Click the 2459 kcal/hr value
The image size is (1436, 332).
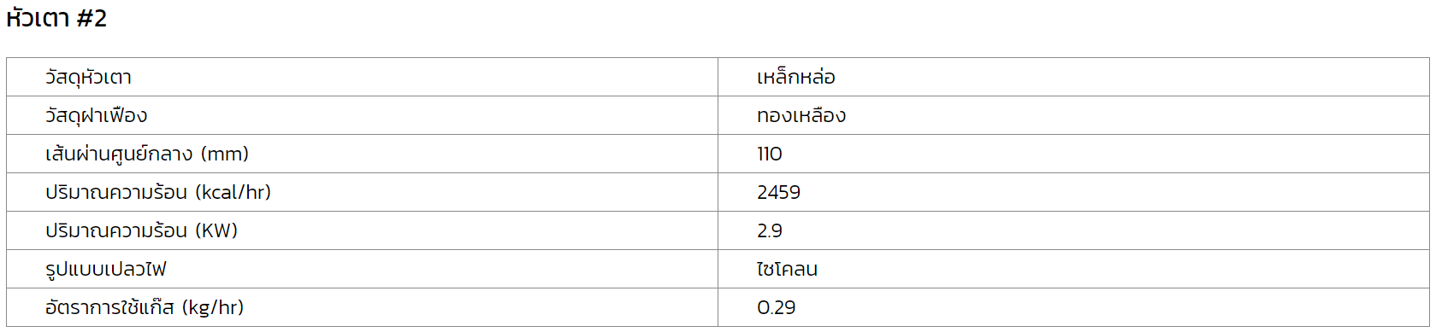click(778, 193)
